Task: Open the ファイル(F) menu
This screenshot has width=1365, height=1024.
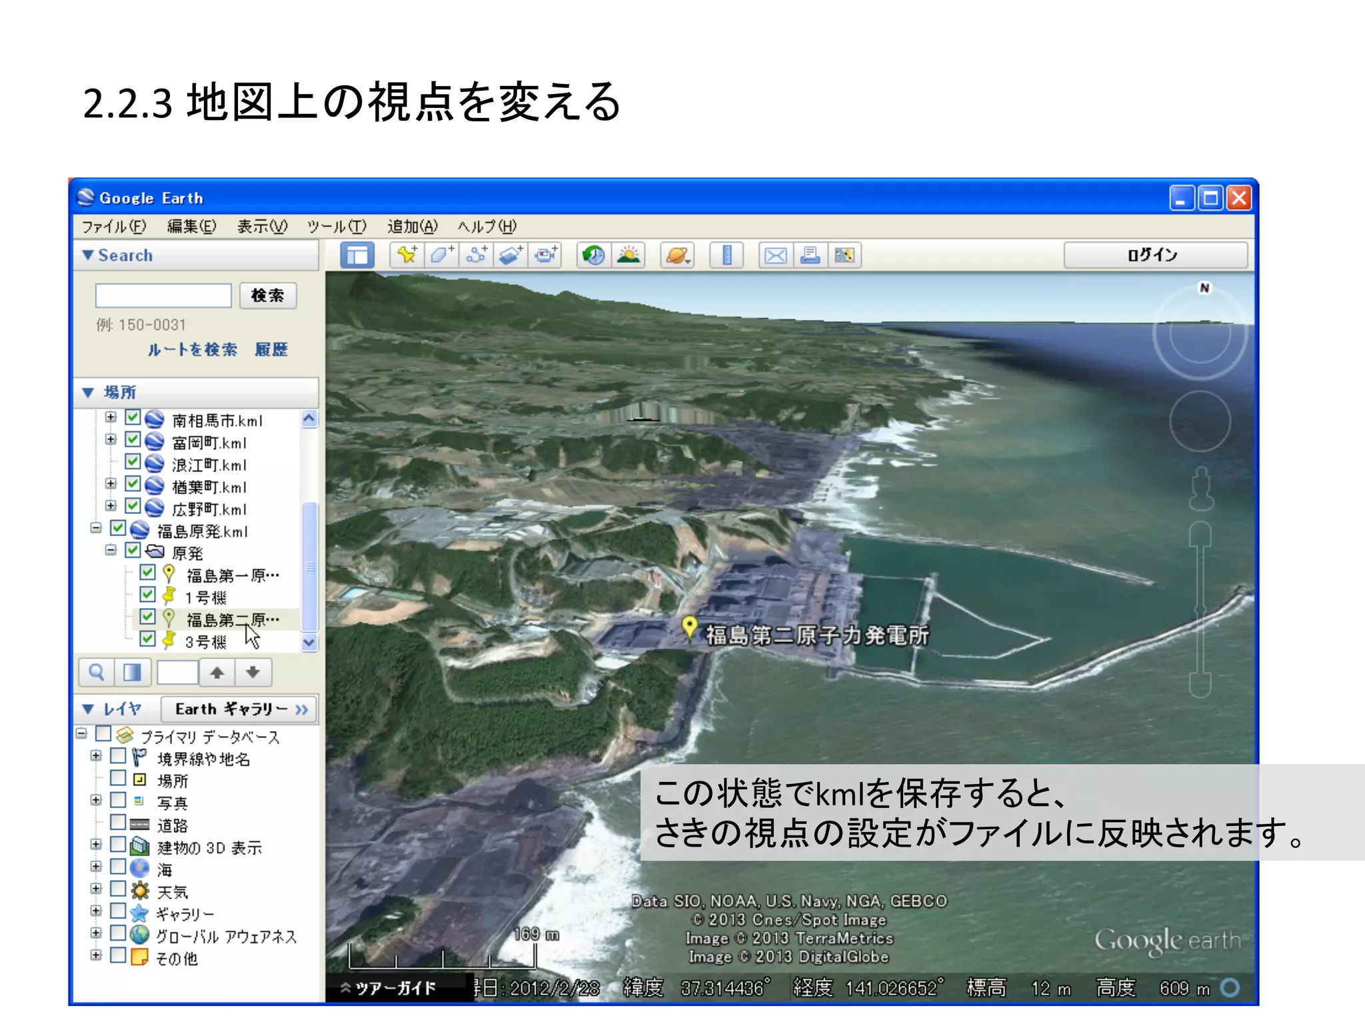Action: click(113, 227)
